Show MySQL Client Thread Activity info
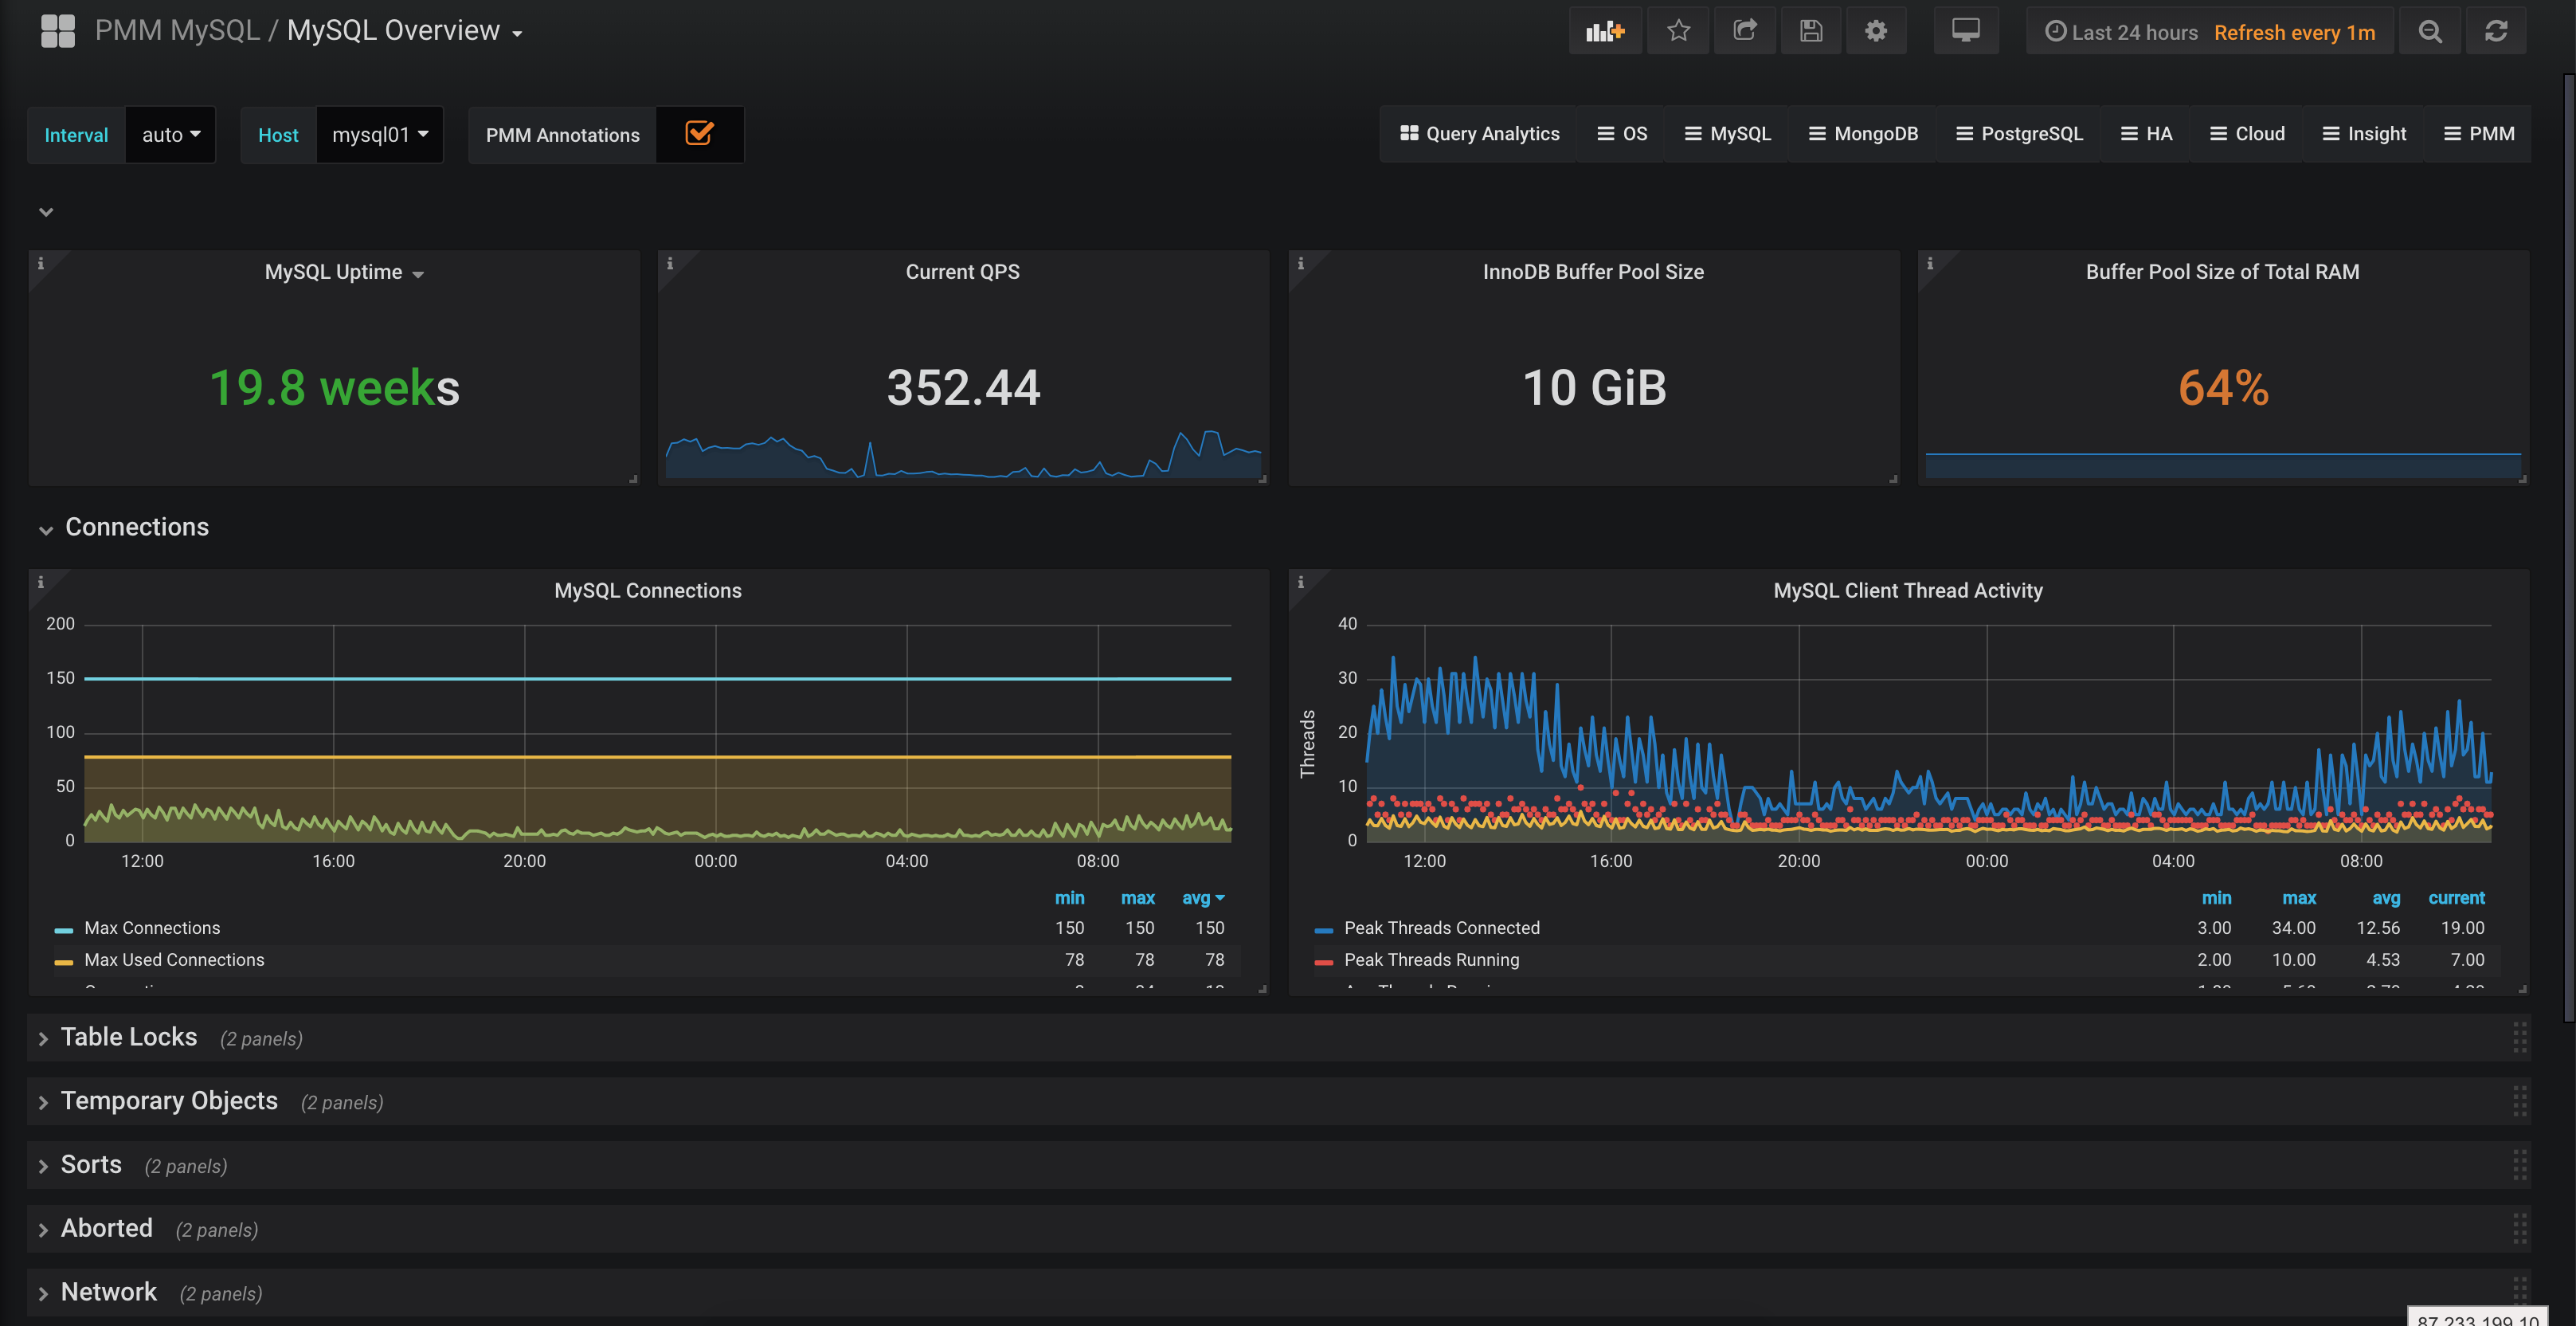 click(1300, 582)
